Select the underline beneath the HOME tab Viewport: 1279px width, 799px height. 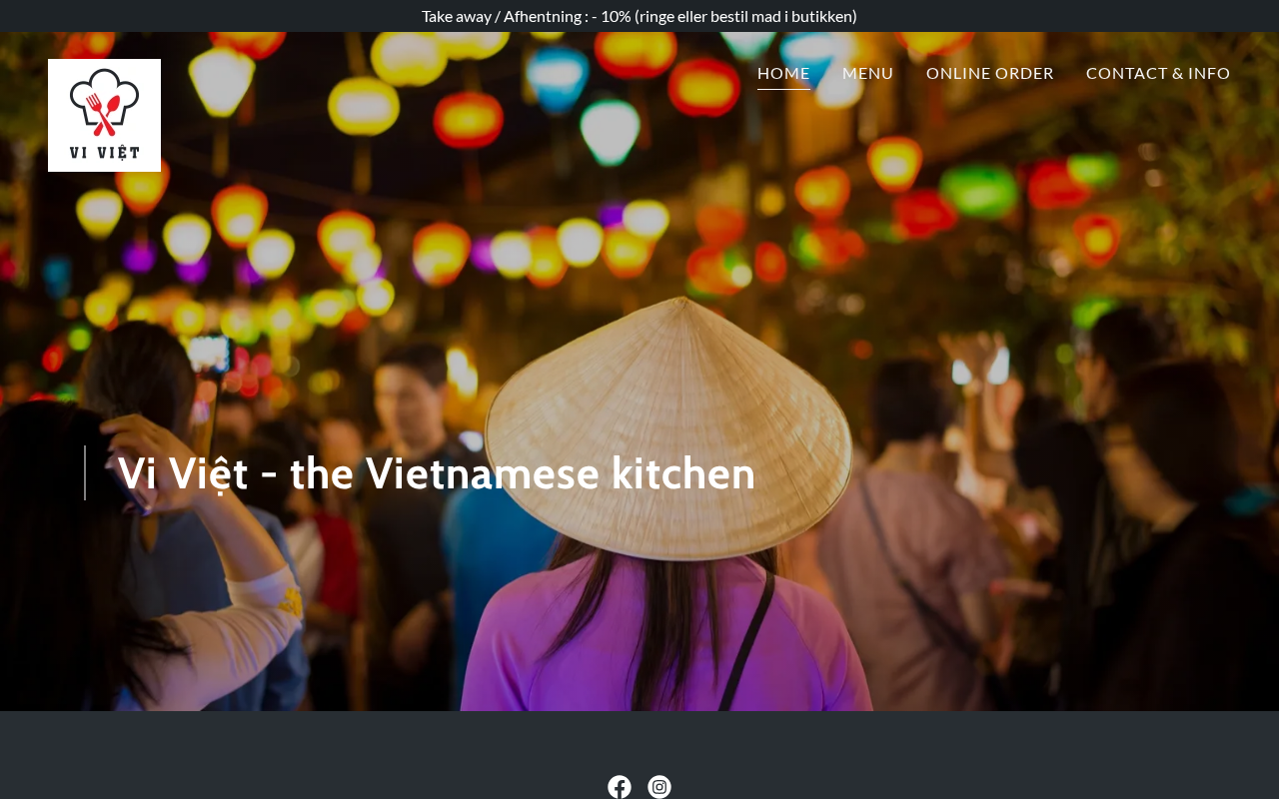click(783, 89)
